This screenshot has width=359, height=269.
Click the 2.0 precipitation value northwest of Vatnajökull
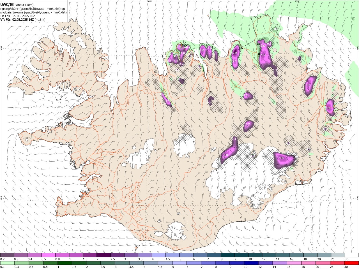click(x=225, y=155)
